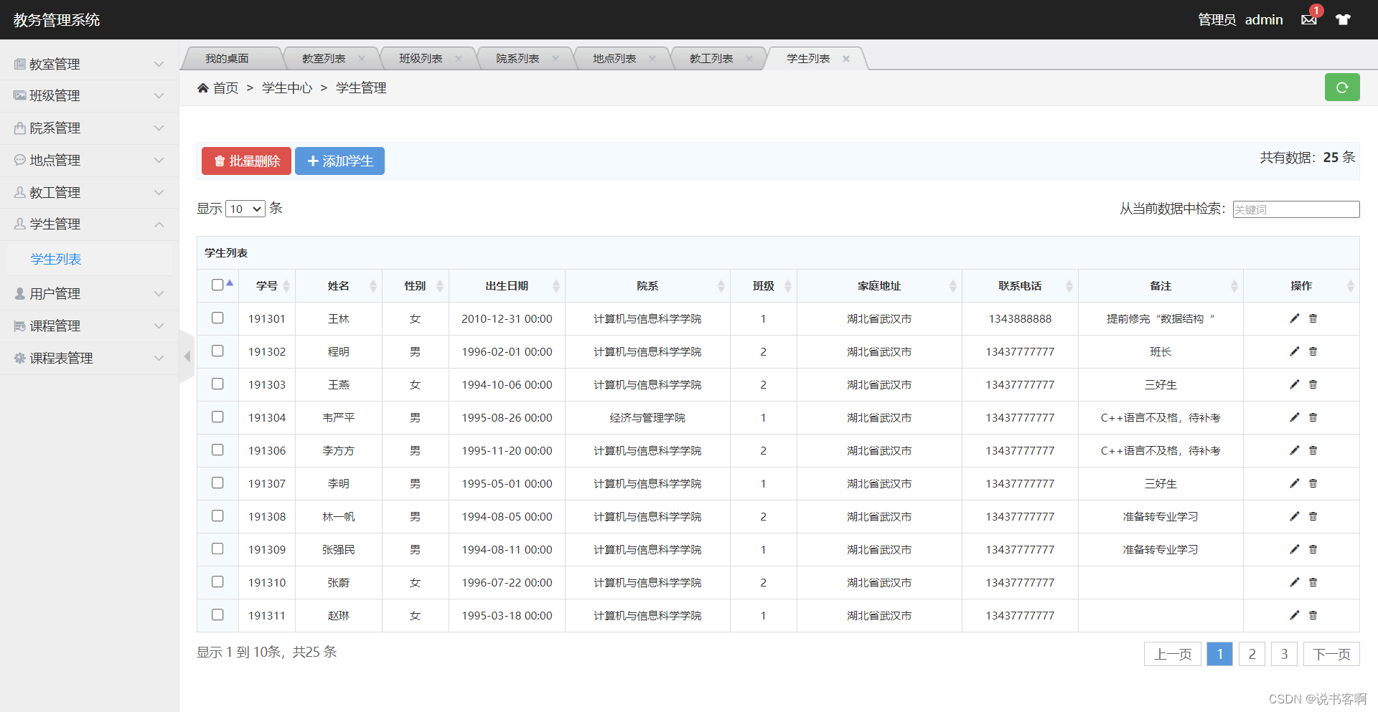The height and width of the screenshot is (712, 1378).
Task: Check the box for student 191307
Action: point(217,483)
